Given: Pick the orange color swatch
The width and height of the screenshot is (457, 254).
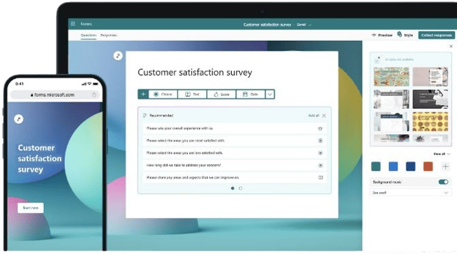Looking at the screenshot, I should (x=428, y=167).
